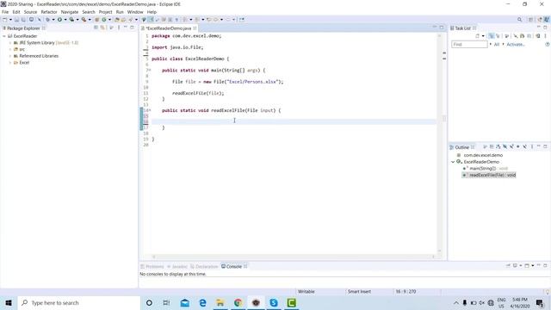551x310 pixels.
Task: Toggle Scheduled presentation in Task List
Action: point(498,36)
